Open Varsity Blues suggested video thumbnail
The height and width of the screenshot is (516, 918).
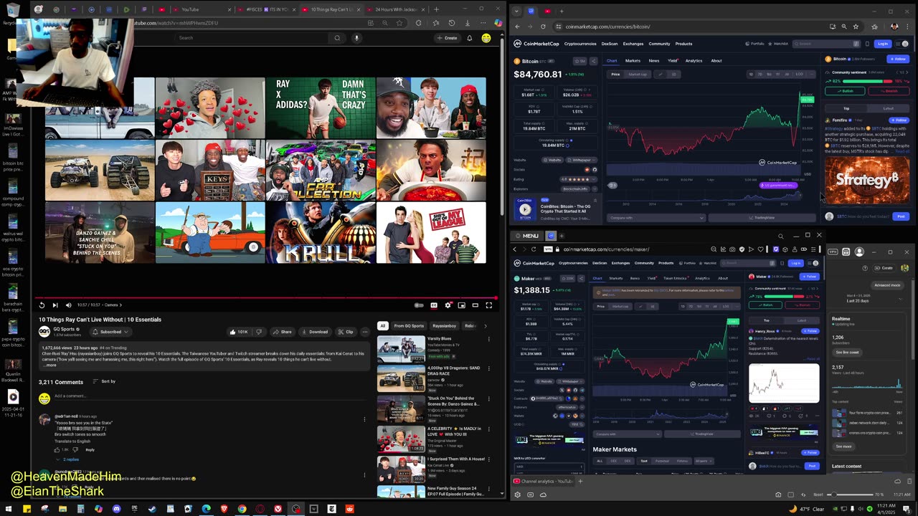[x=401, y=350]
